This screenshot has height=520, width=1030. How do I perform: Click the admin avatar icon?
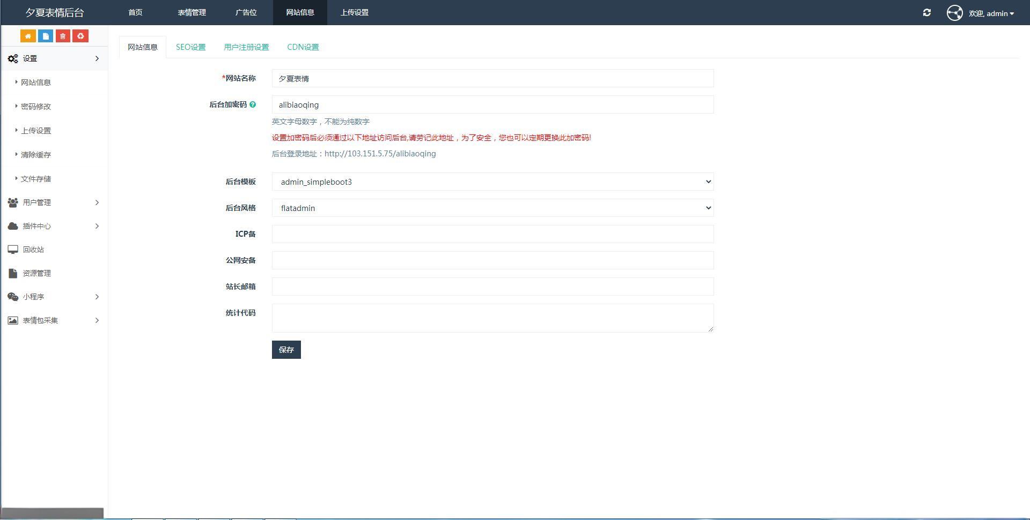click(954, 13)
